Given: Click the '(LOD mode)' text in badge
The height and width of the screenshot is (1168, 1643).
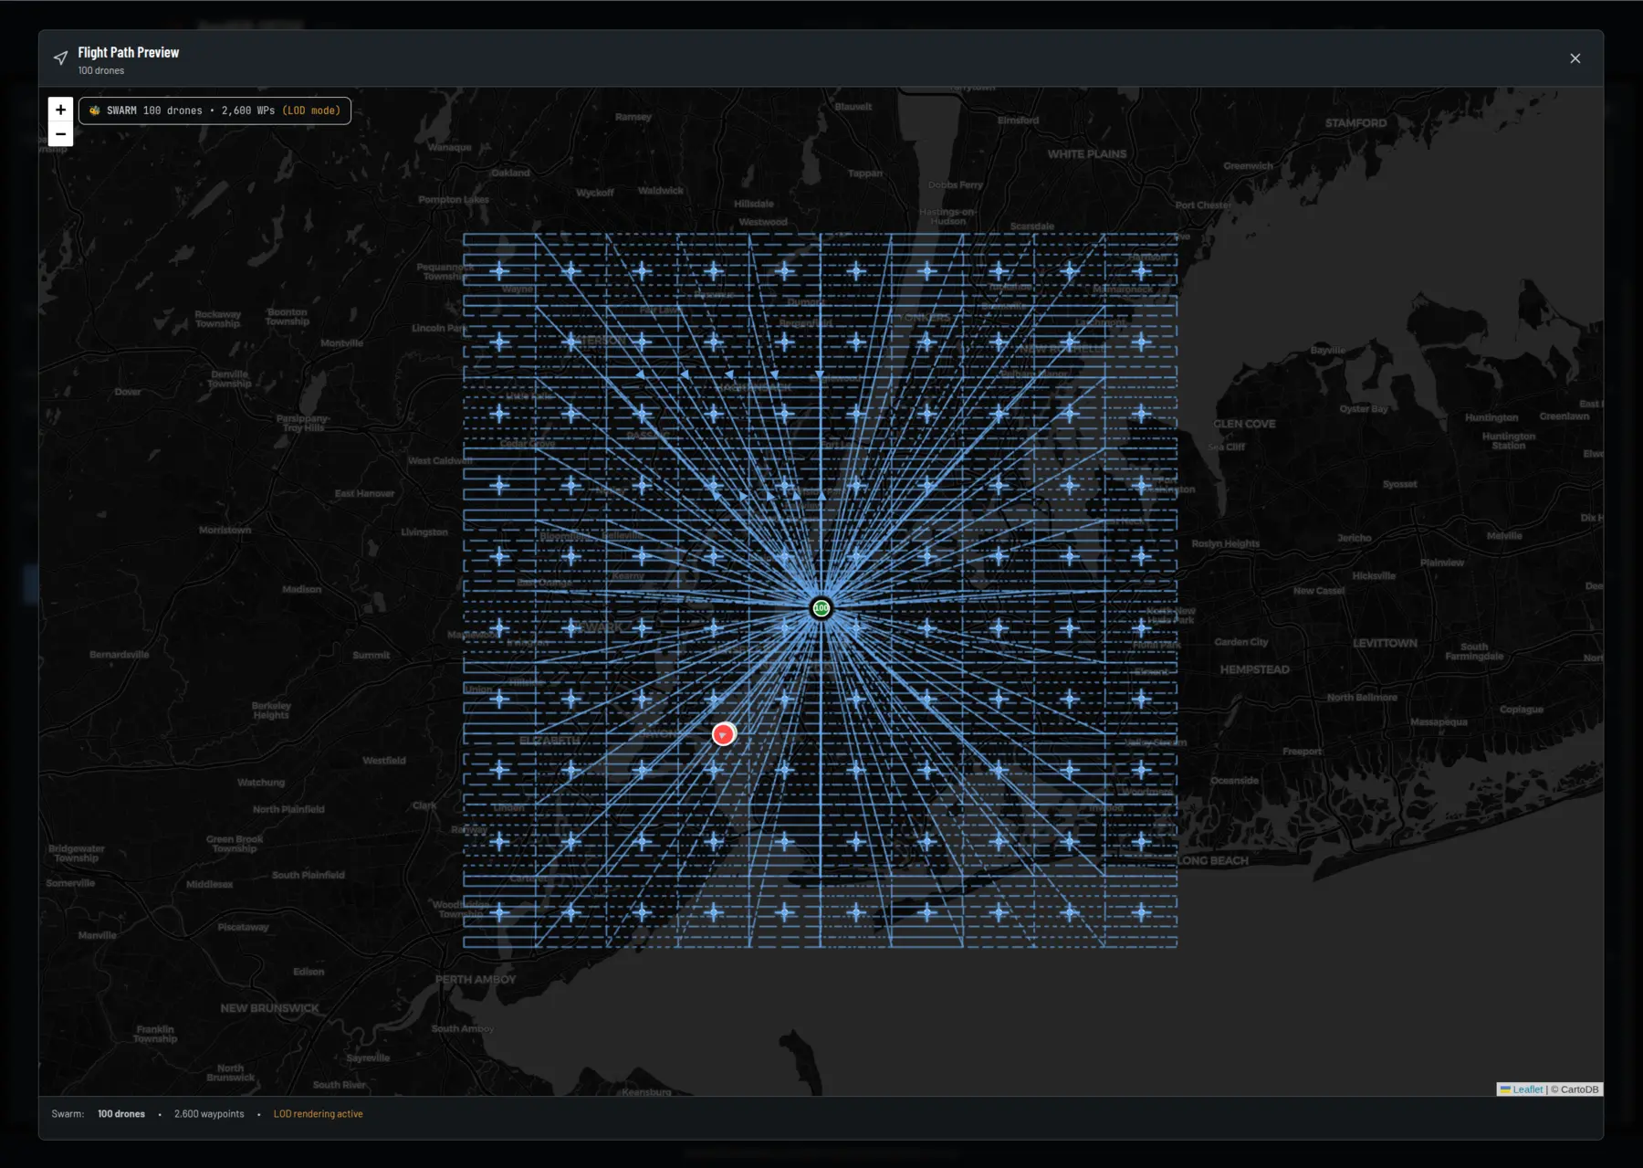Looking at the screenshot, I should pos(311,110).
